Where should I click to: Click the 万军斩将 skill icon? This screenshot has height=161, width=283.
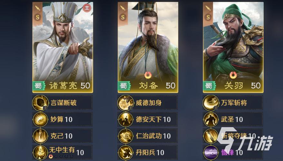point(210,103)
